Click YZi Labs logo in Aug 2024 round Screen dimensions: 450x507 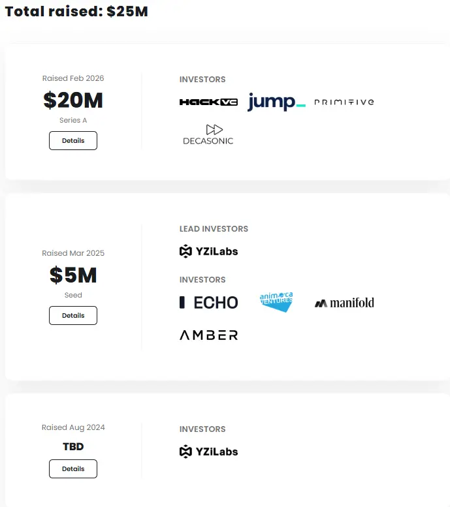click(208, 452)
